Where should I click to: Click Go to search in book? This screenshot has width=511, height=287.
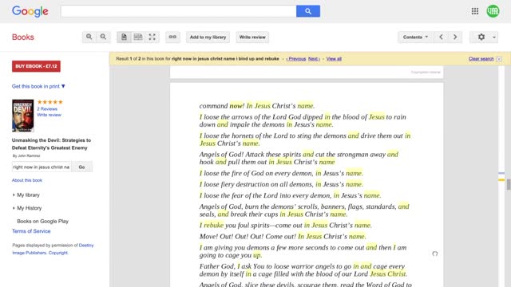coord(81,167)
